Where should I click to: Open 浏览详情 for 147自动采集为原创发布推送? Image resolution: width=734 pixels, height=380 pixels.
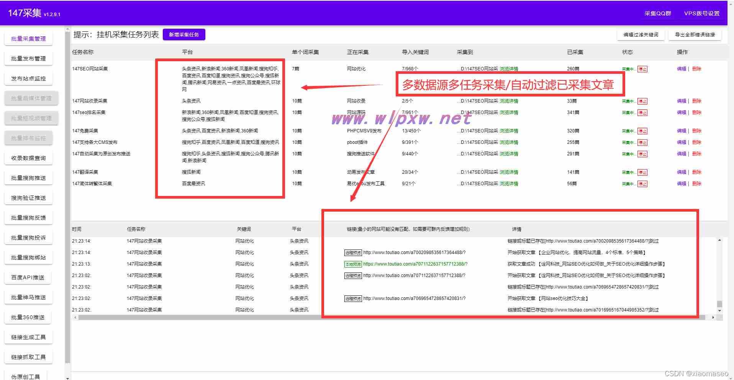point(509,154)
